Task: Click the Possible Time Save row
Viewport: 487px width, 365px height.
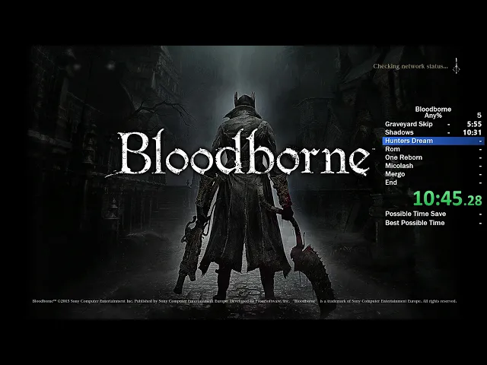Action: click(433, 214)
